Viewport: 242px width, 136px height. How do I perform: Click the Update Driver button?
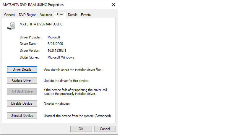[x=22, y=80]
